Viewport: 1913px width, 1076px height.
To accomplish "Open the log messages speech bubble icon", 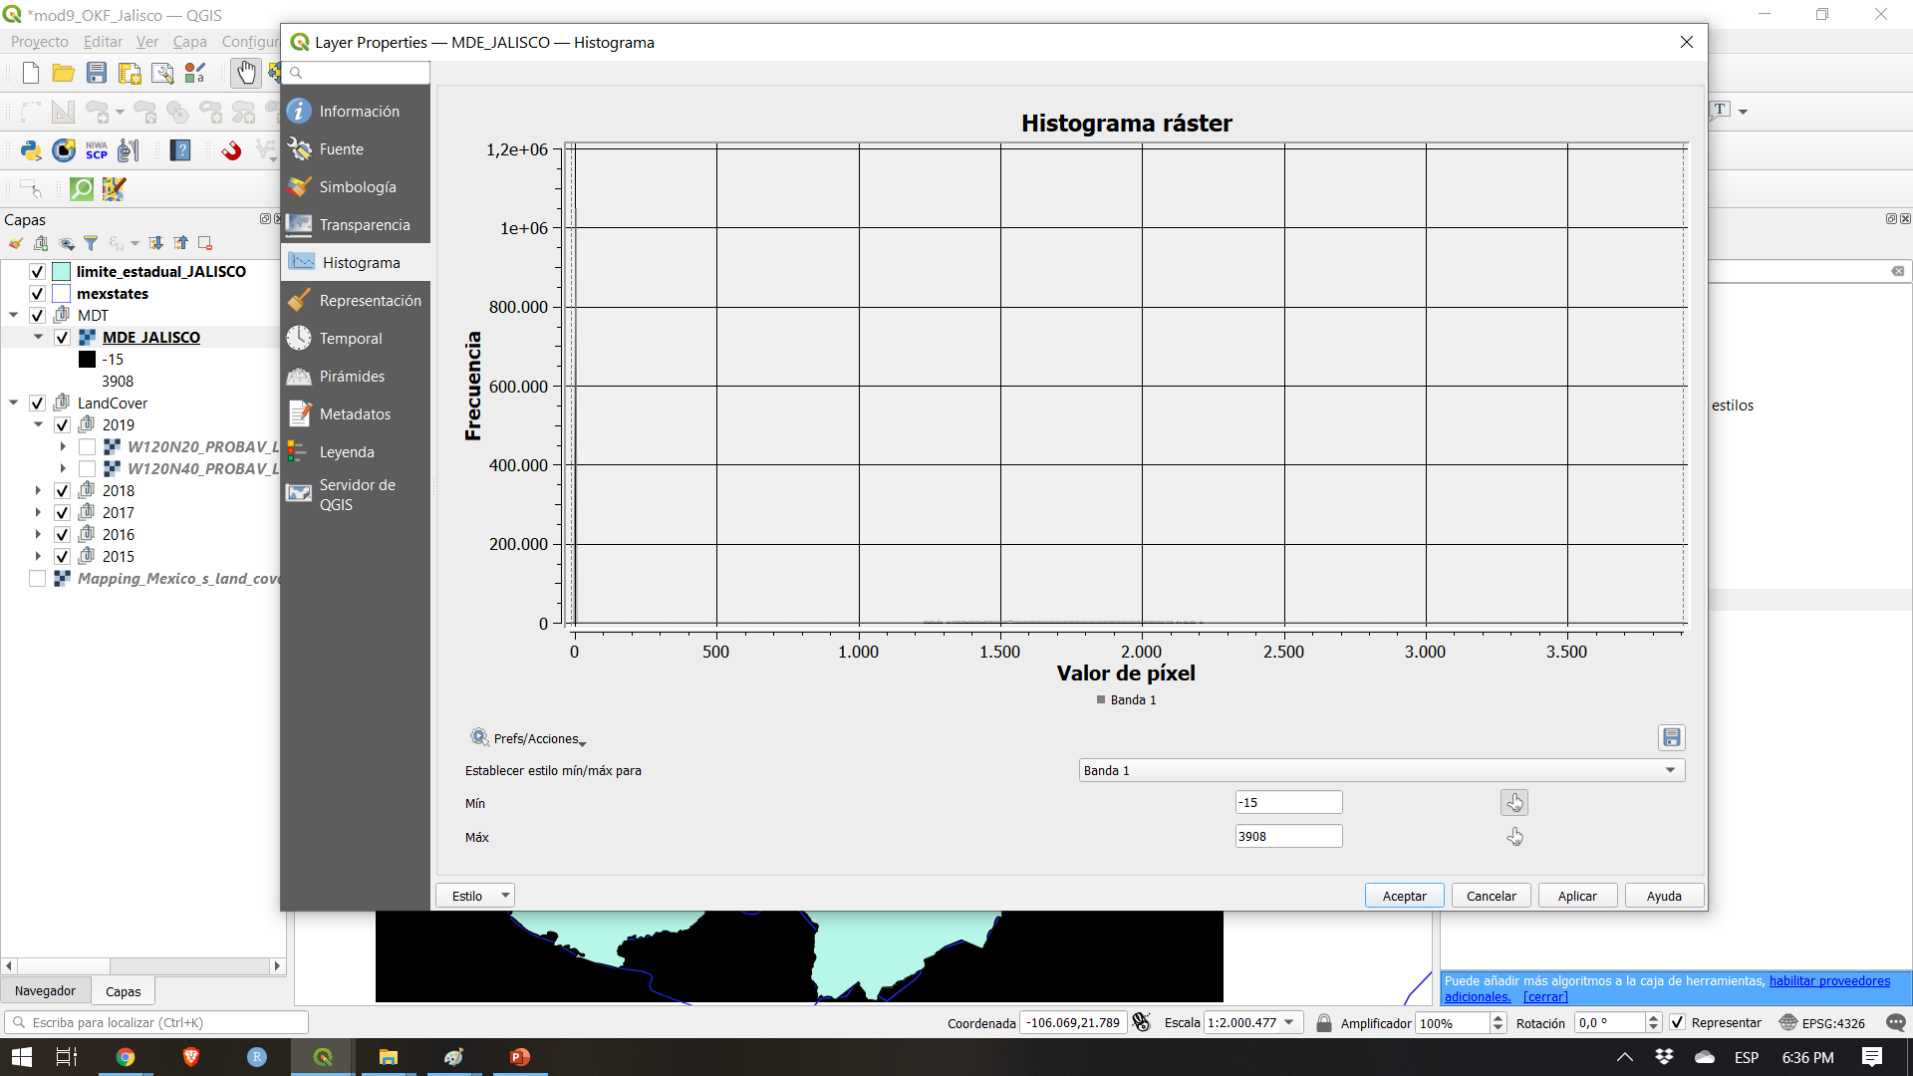I will 1895,1022.
